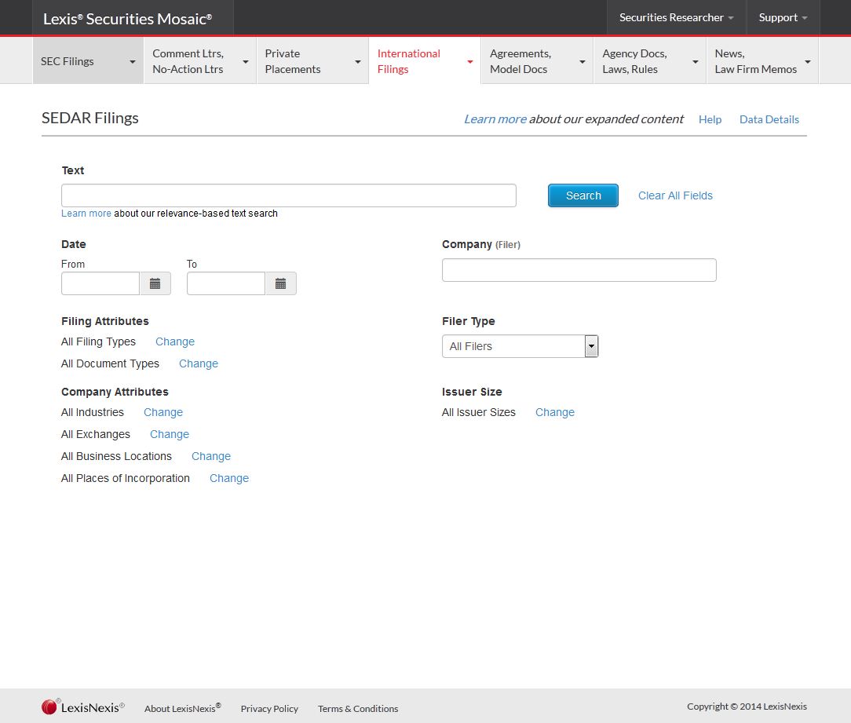Image resolution: width=851 pixels, height=723 pixels.
Task: Click the To date input field
Action: [x=226, y=283]
